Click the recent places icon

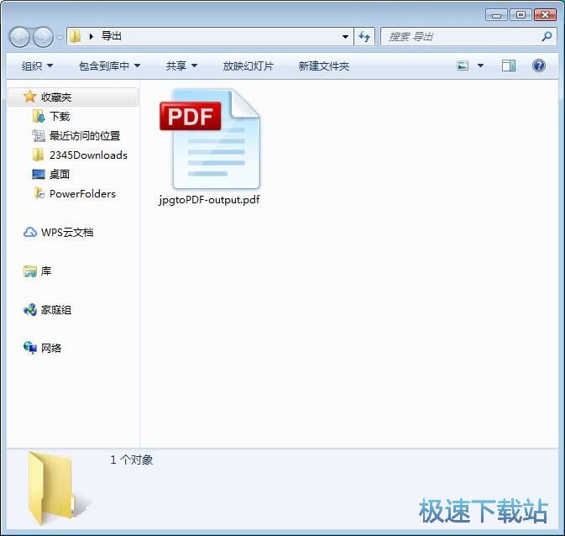[x=39, y=135]
